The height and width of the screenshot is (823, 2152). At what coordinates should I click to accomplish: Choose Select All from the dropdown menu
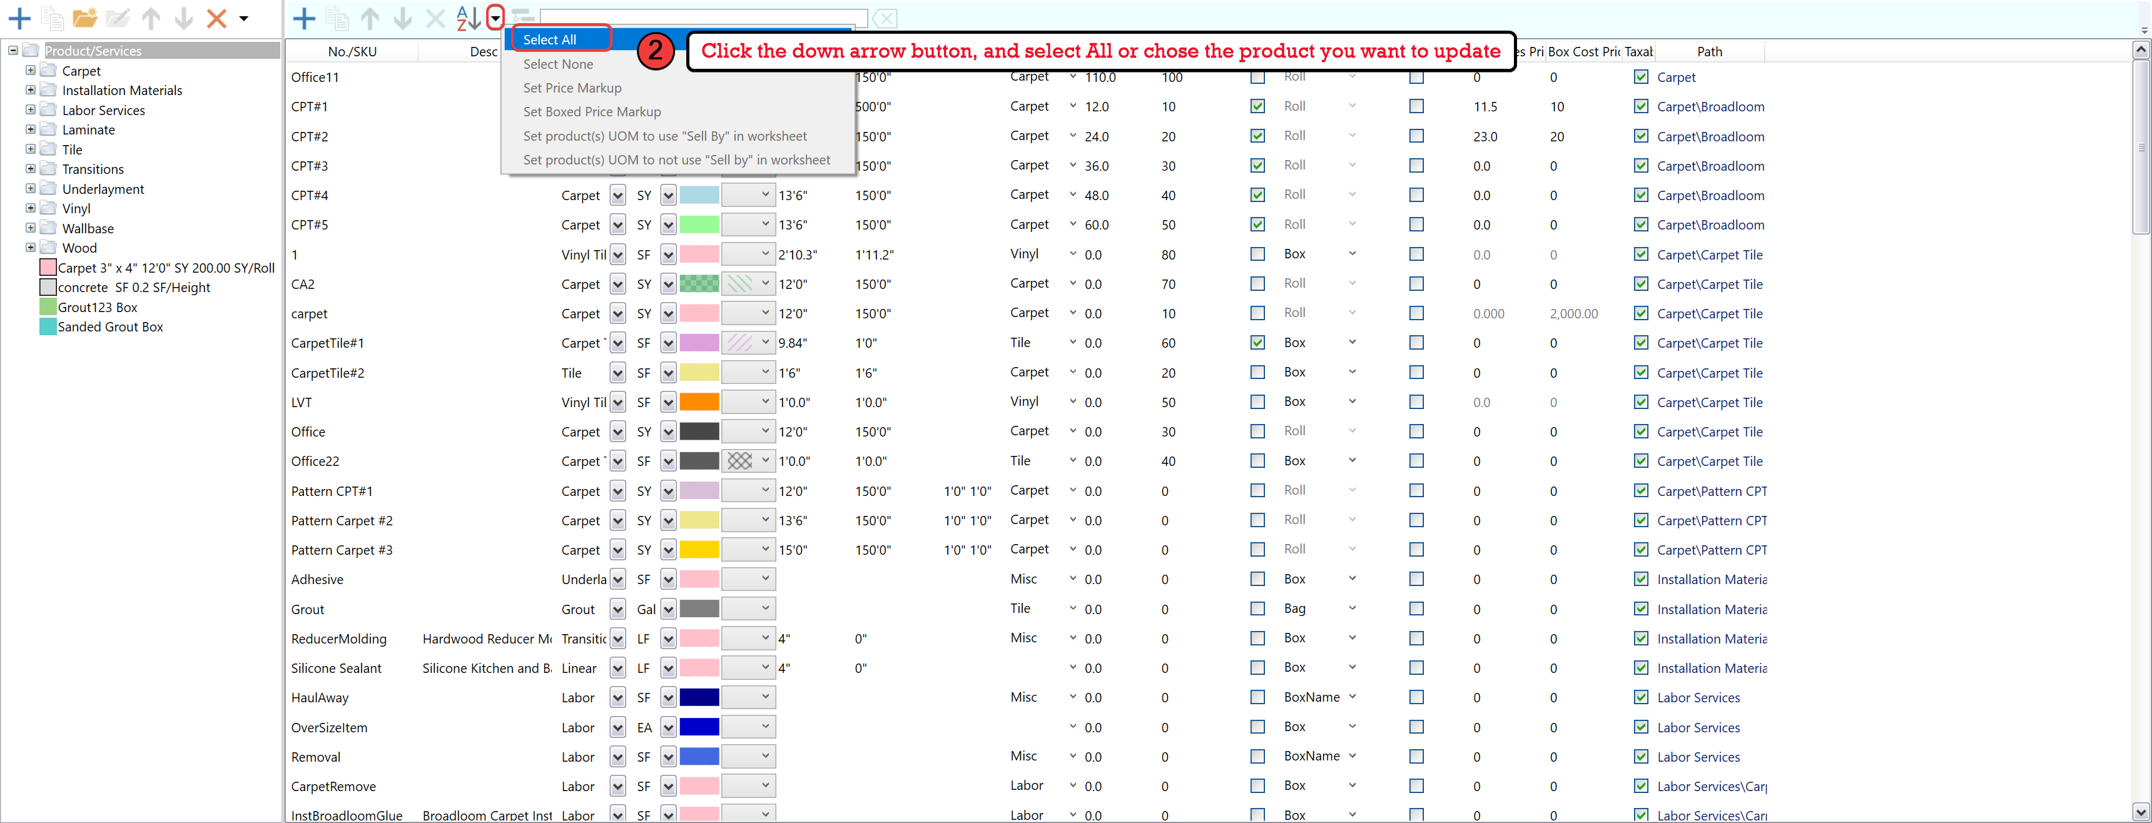[x=550, y=39]
